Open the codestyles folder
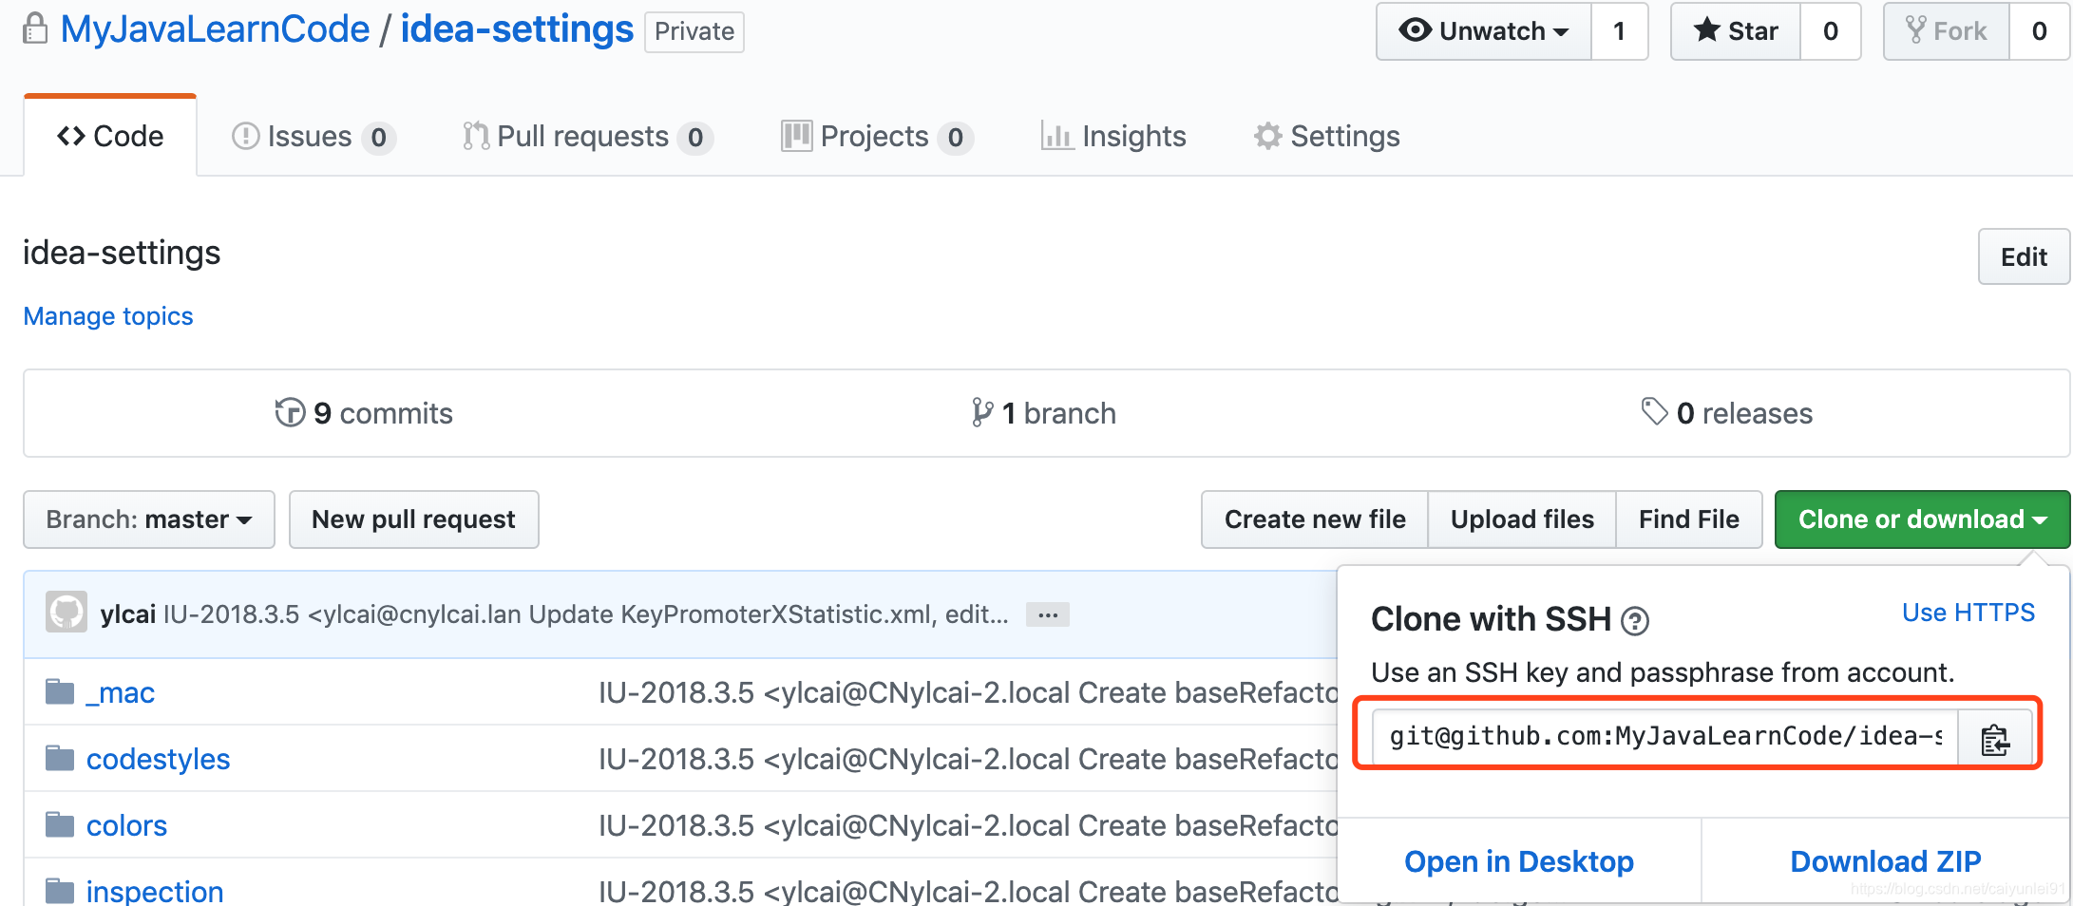The height and width of the screenshot is (906, 2073). click(x=158, y=760)
